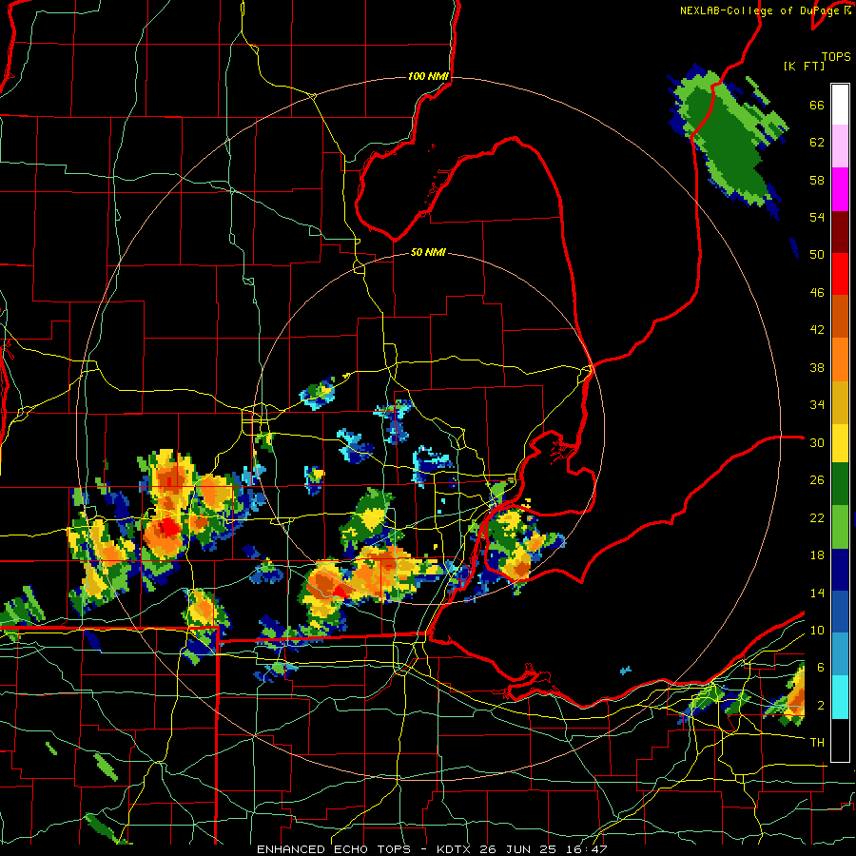856x856 pixels.
Task: Click the NEXLAB-College of DuPage credit text
Action: click(x=759, y=10)
